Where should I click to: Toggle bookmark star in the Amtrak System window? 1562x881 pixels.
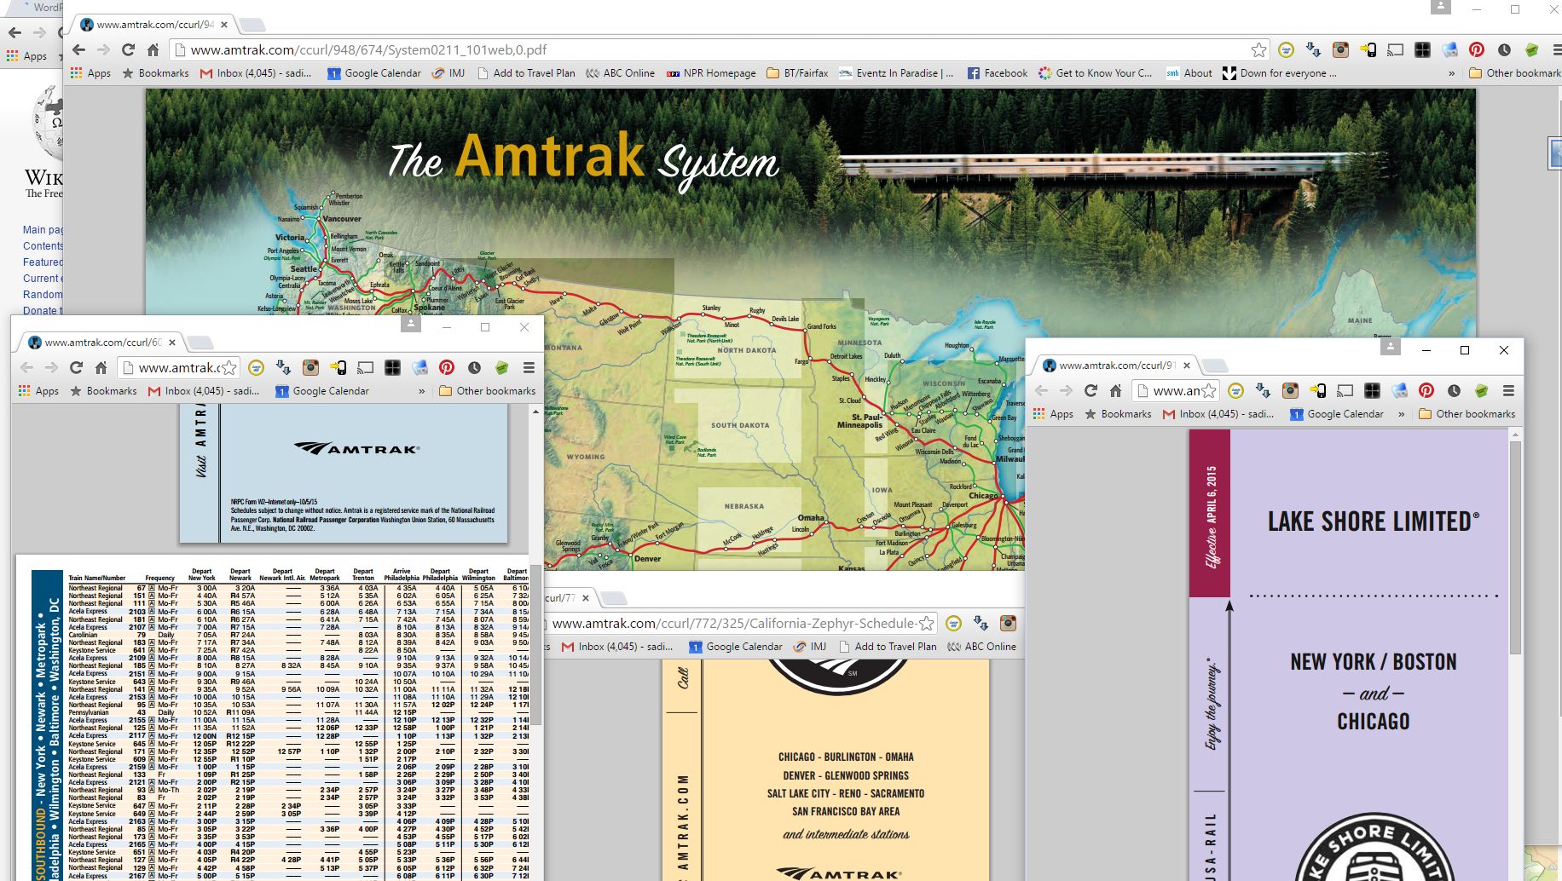1258,50
